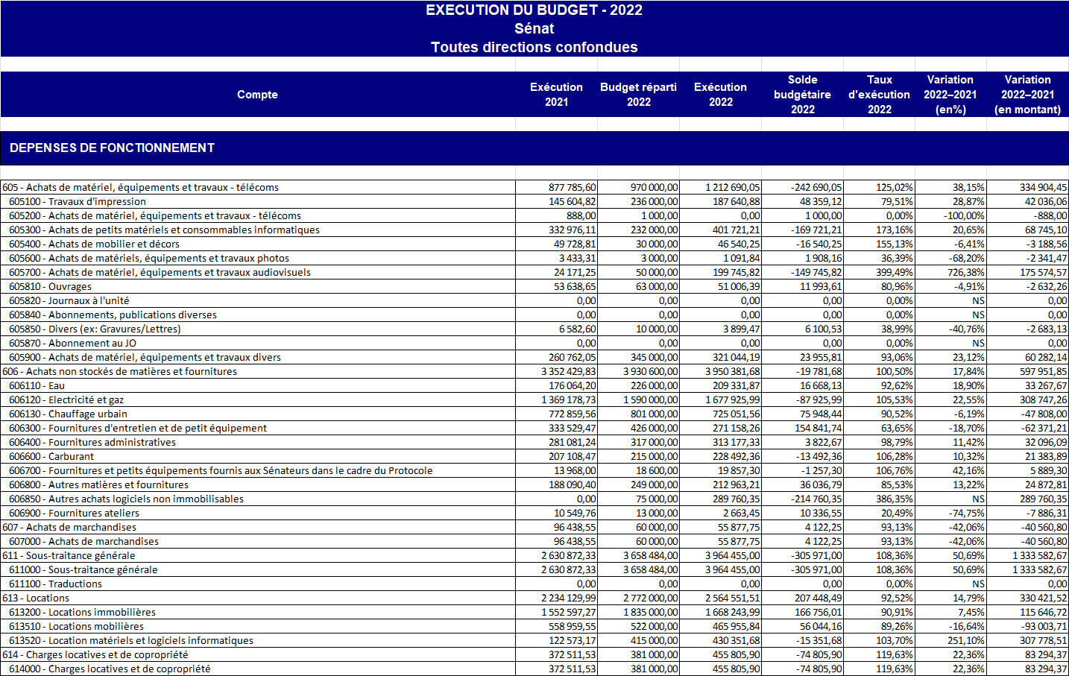This screenshot has width=1069, height=676.
Task: Select the "606120 - Electricité et gaz" row label
Action: (x=66, y=400)
